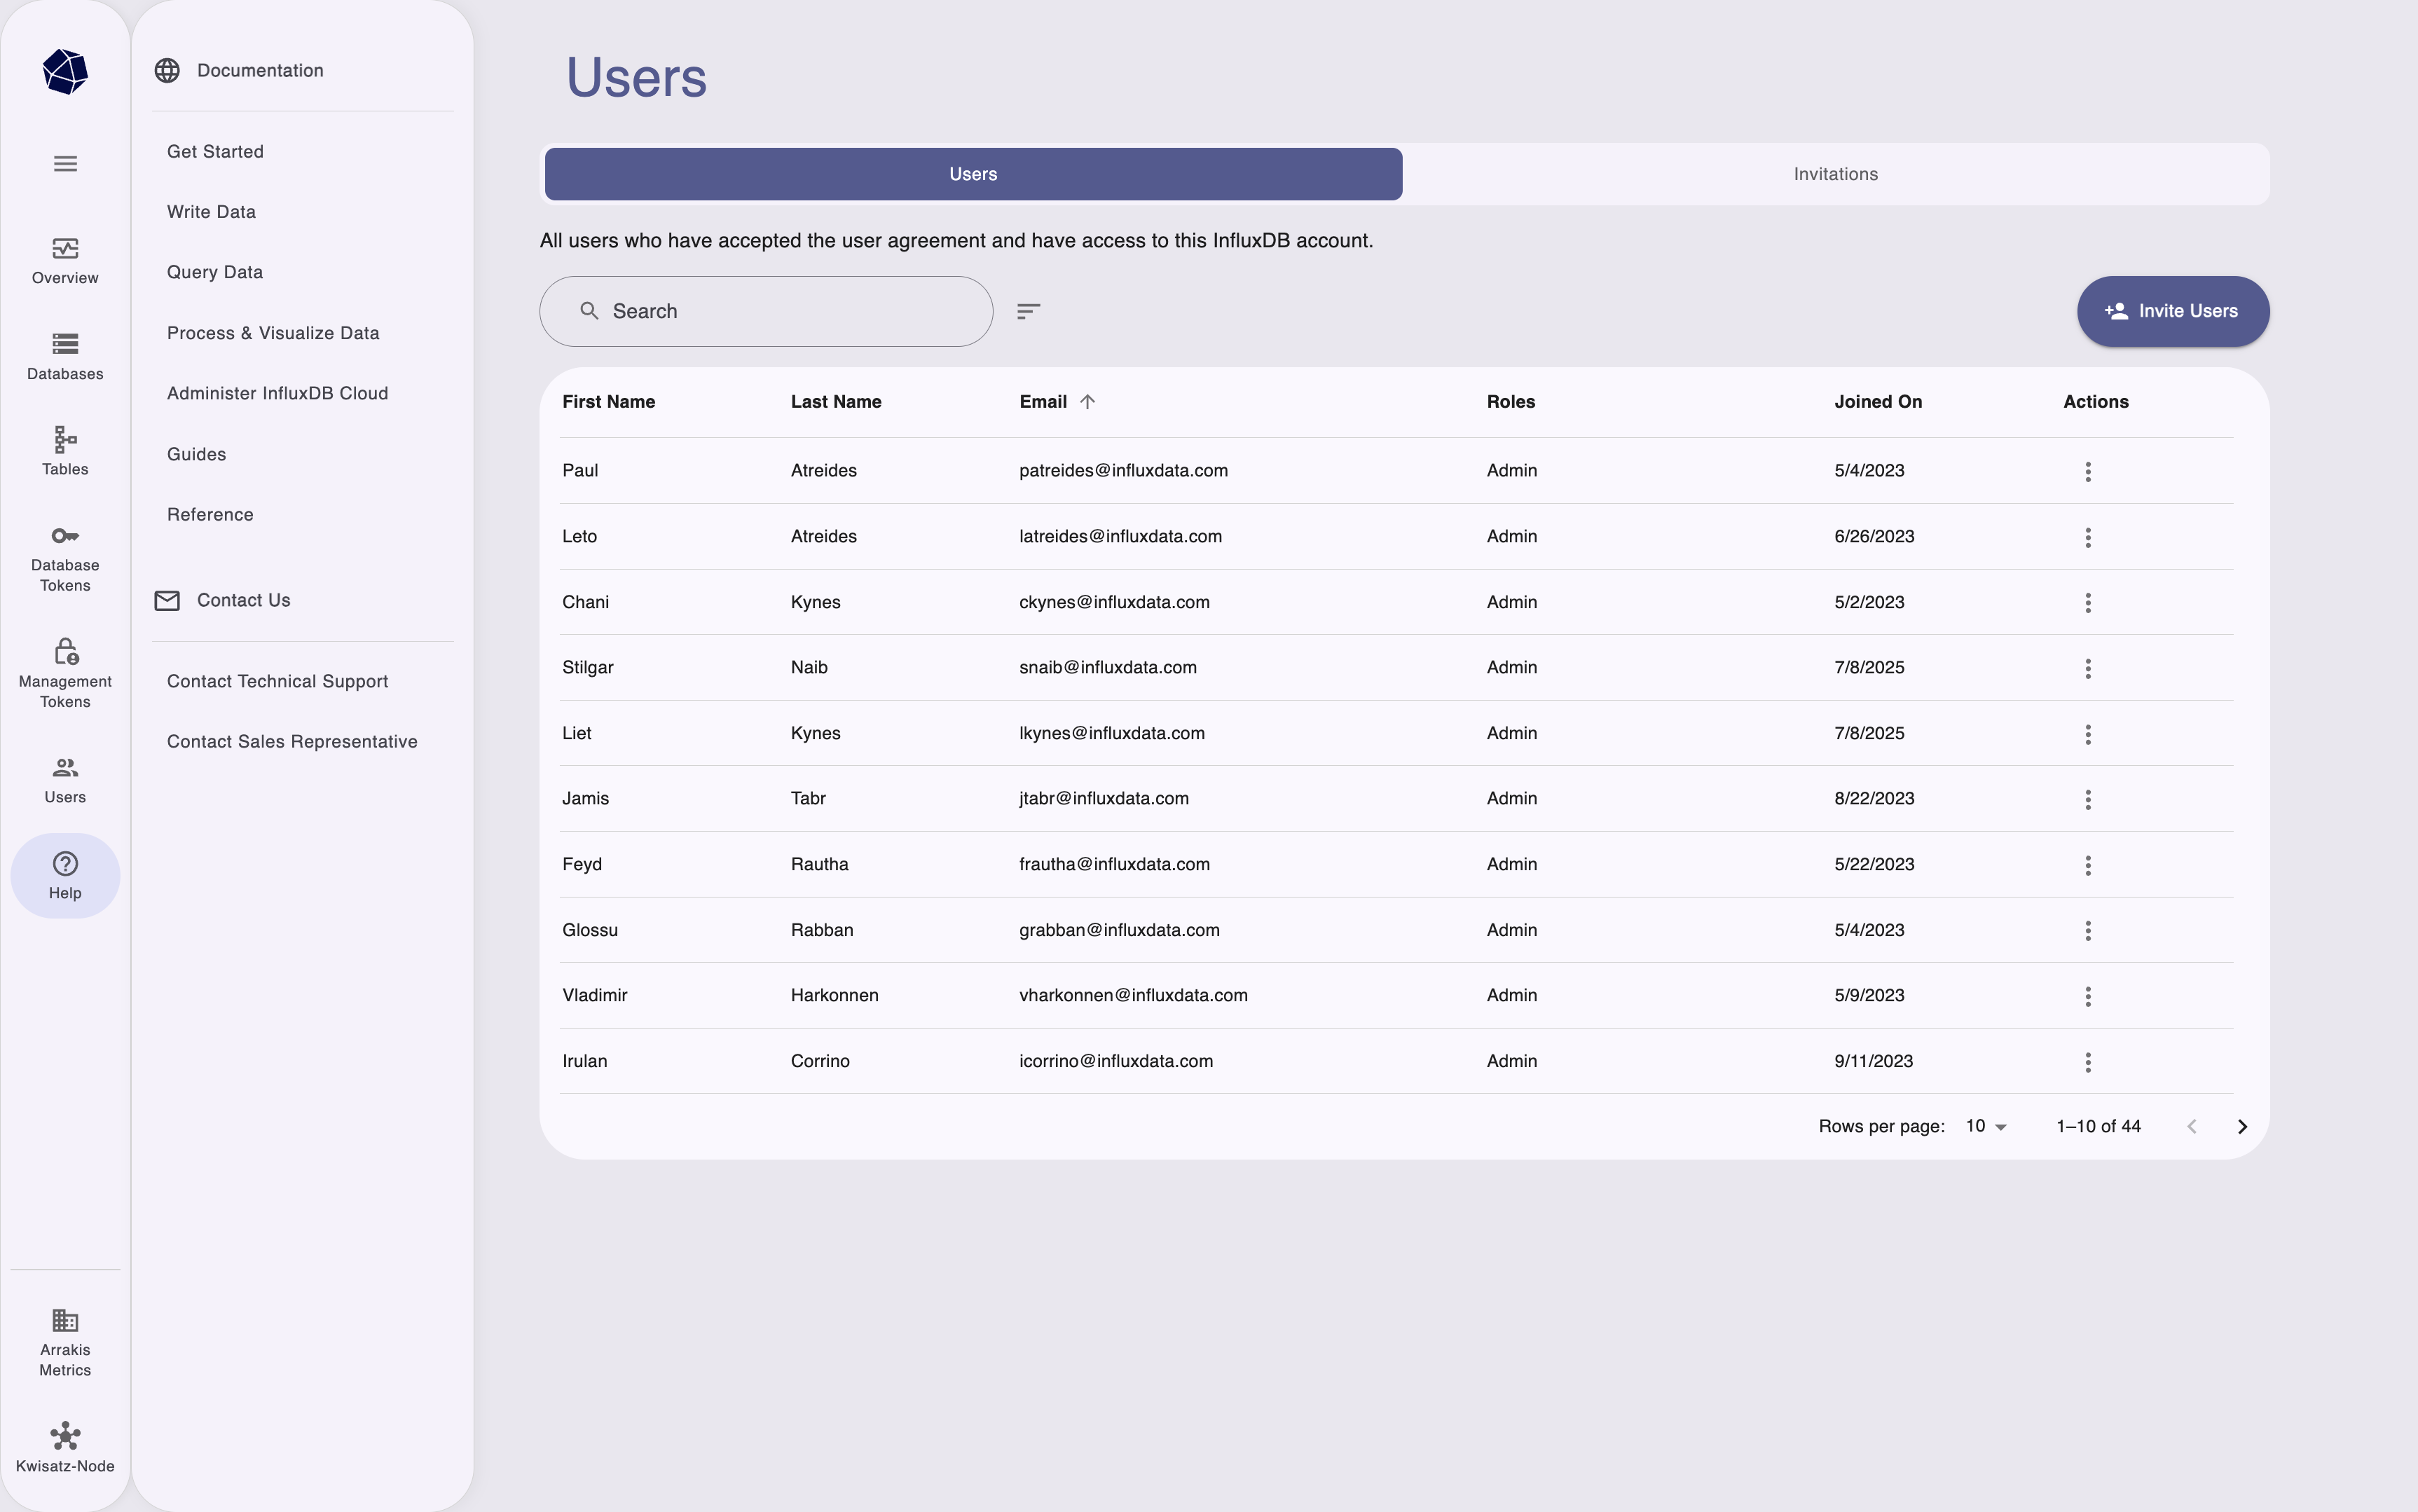The width and height of the screenshot is (2418, 1512).
Task: Select the Users tab
Action: tap(971, 173)
